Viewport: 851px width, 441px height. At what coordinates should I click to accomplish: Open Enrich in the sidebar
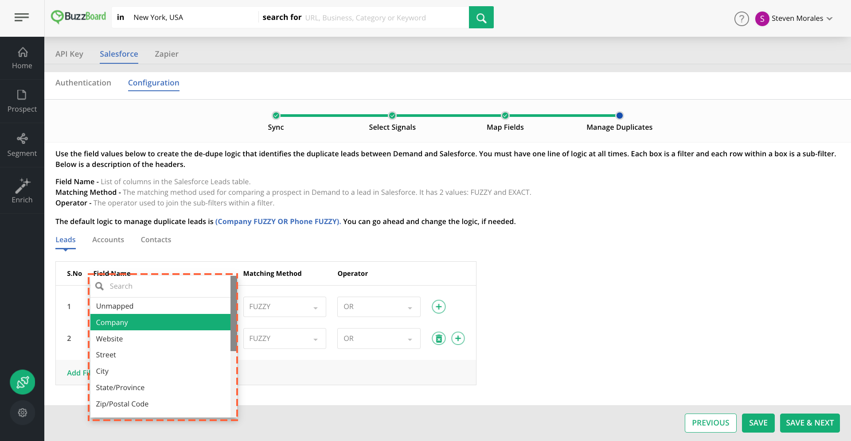tap(22, 190)
